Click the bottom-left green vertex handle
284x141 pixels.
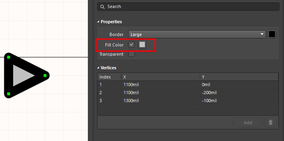click(x=9, y=94)
